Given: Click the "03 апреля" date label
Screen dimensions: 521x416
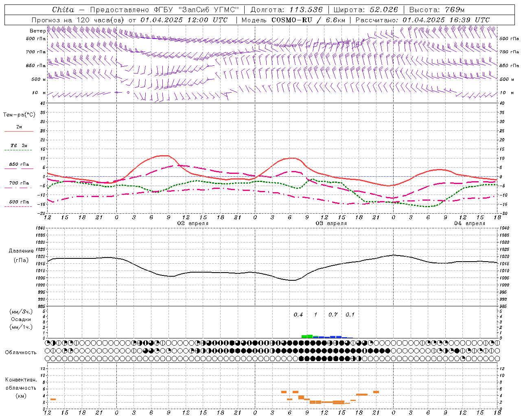Looking at the screenshot, I should click(331, 223).
